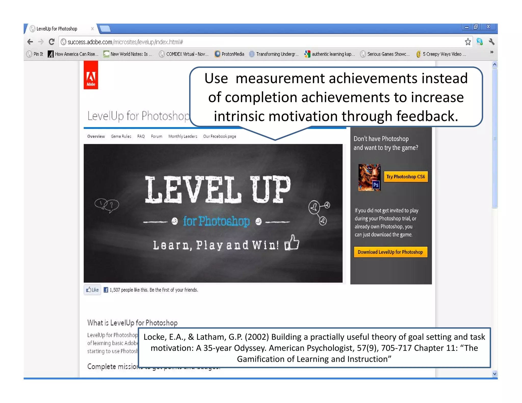Viewport: 522px width, 403px height.
Task: Open the FAQ nav item
Action: coord(141,137)
